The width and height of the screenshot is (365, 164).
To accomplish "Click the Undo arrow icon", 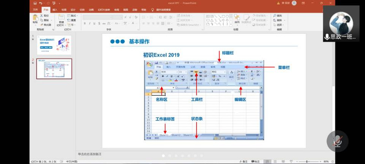I will (x=41, y=3).
